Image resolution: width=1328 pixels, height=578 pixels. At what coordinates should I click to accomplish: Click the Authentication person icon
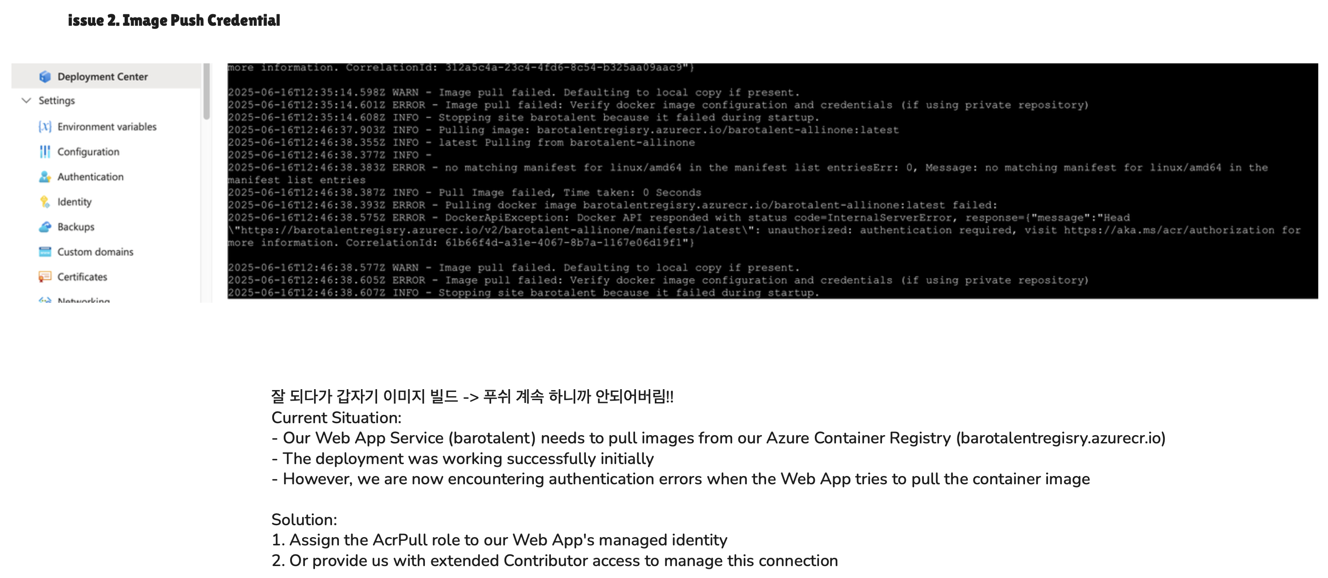click(45, 177)
